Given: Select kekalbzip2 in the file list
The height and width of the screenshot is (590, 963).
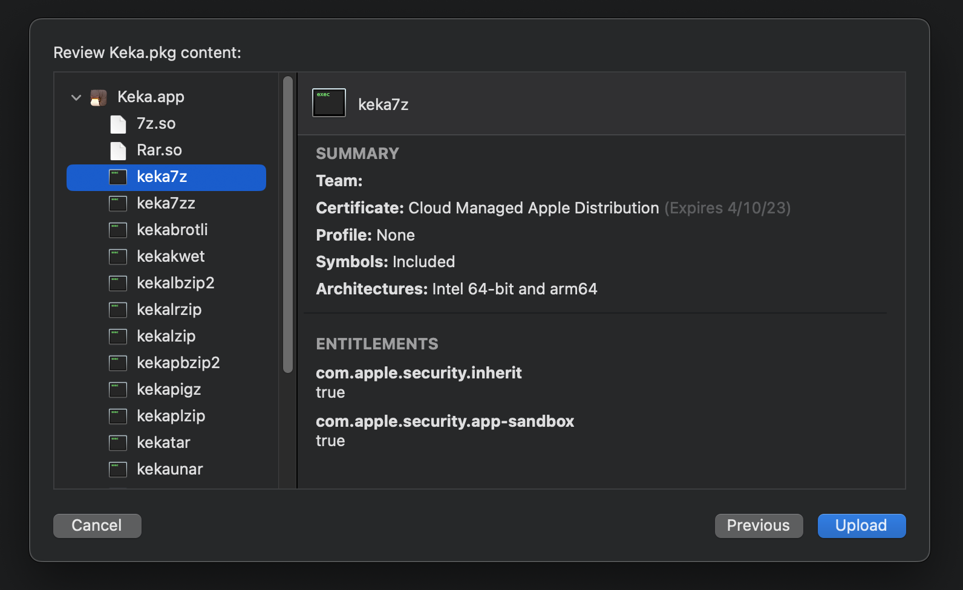Looking at the screenshot, I should click(x=175, y=283).
